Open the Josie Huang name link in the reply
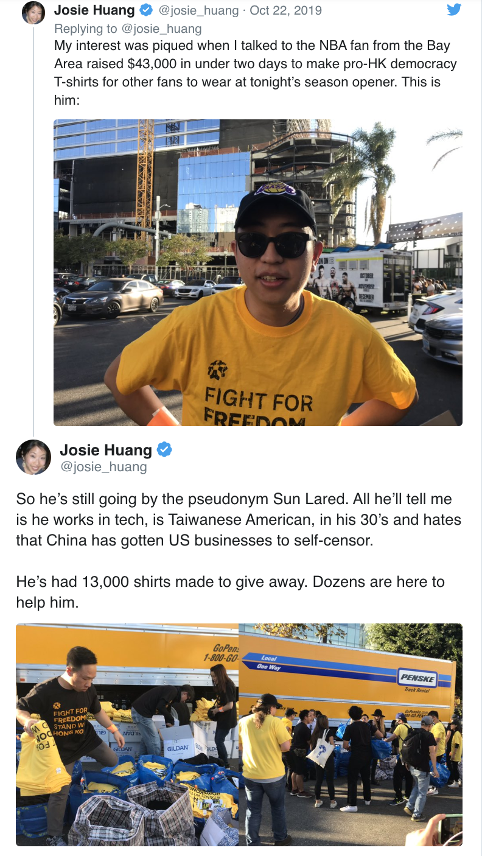The image size is (482, 856). 94,10
